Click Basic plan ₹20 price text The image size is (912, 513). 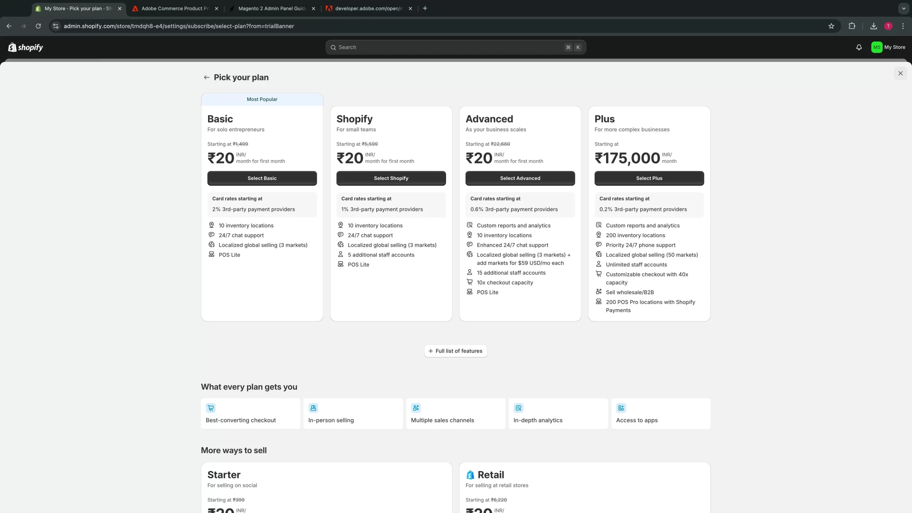(x=221, y=158)
